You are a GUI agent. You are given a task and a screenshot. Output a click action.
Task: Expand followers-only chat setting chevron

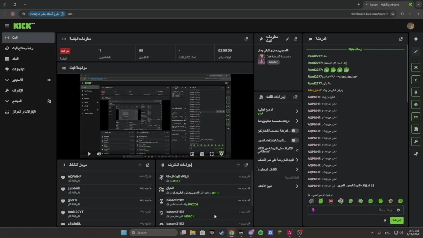click(297, 121)
